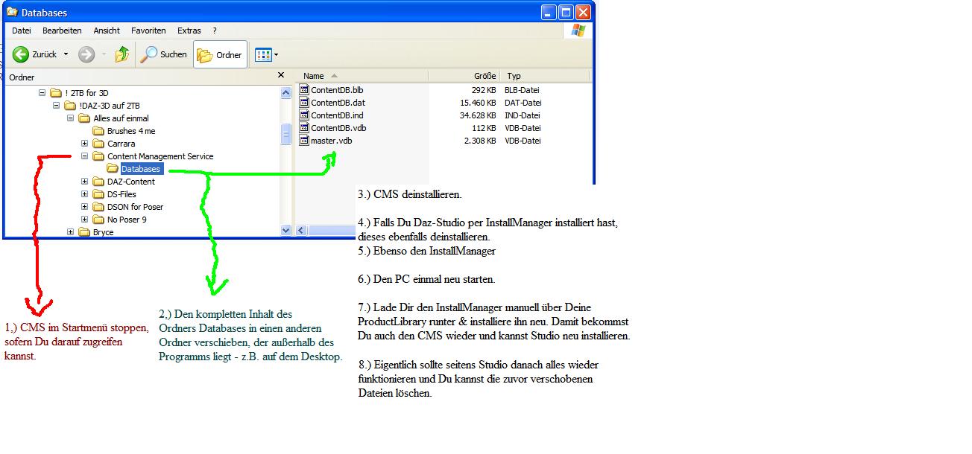Select the Bryce folder icon
The image size is (972, 454).
tap(84, 232)
